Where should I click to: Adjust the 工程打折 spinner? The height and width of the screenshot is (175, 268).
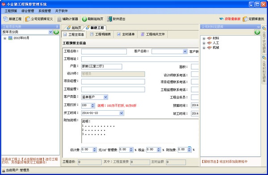[x=92, y=105]
